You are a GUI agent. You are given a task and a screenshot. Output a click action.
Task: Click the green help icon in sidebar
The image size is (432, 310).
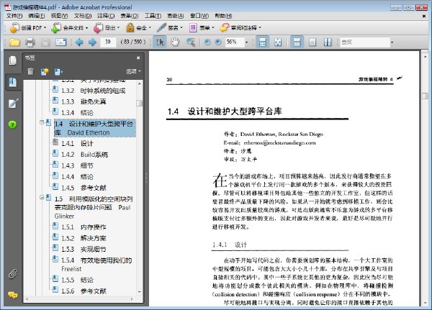(12, 124)
